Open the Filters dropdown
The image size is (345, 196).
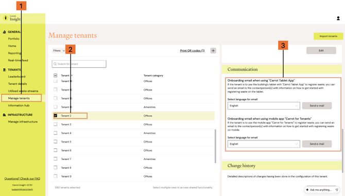59,51
